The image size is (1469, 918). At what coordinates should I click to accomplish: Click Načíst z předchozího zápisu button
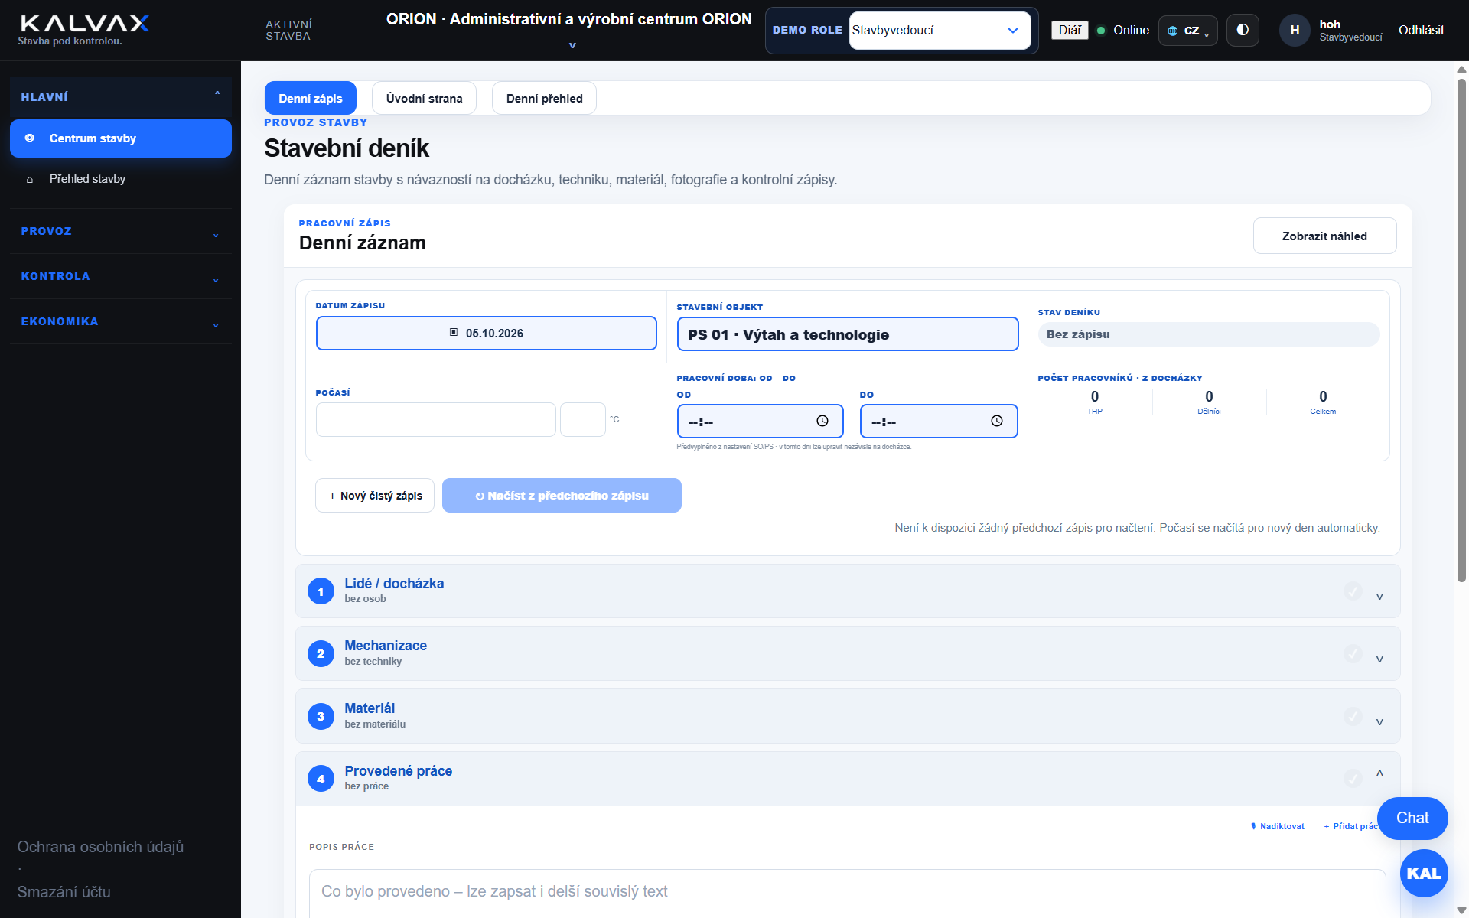[x=562, y=496]
